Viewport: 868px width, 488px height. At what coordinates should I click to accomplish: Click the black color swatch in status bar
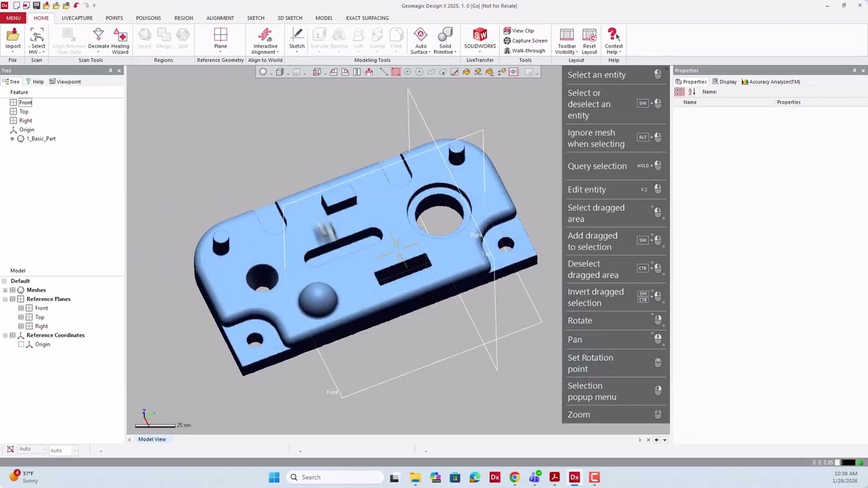click(x=848, y=462)
